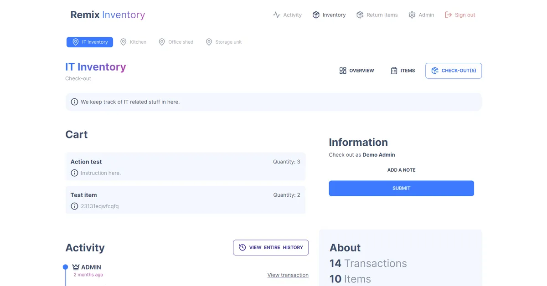Click the Sign out arrow icon
The image size is (547, 286).
click(449, 15)
